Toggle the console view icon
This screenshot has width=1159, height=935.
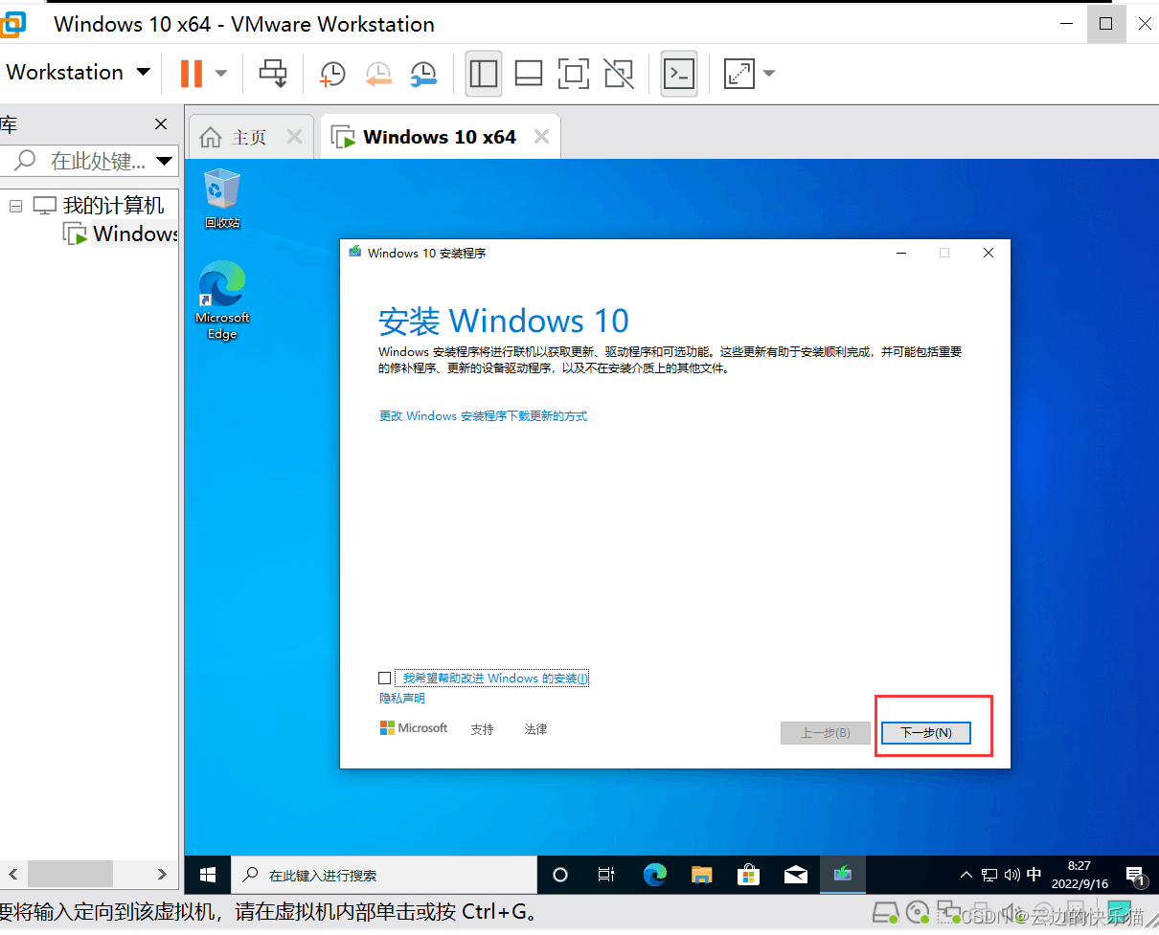click(679, 74)
